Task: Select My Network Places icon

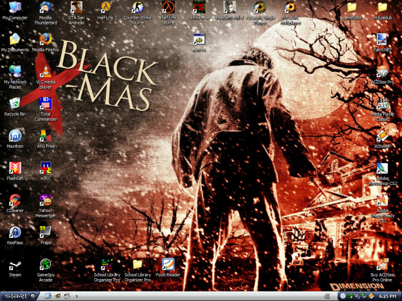Action: coord(15,77)
